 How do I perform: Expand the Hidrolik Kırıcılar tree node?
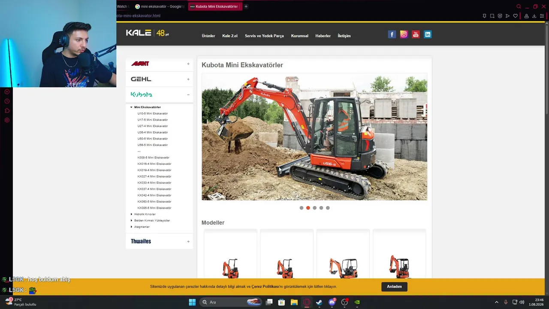131,214
